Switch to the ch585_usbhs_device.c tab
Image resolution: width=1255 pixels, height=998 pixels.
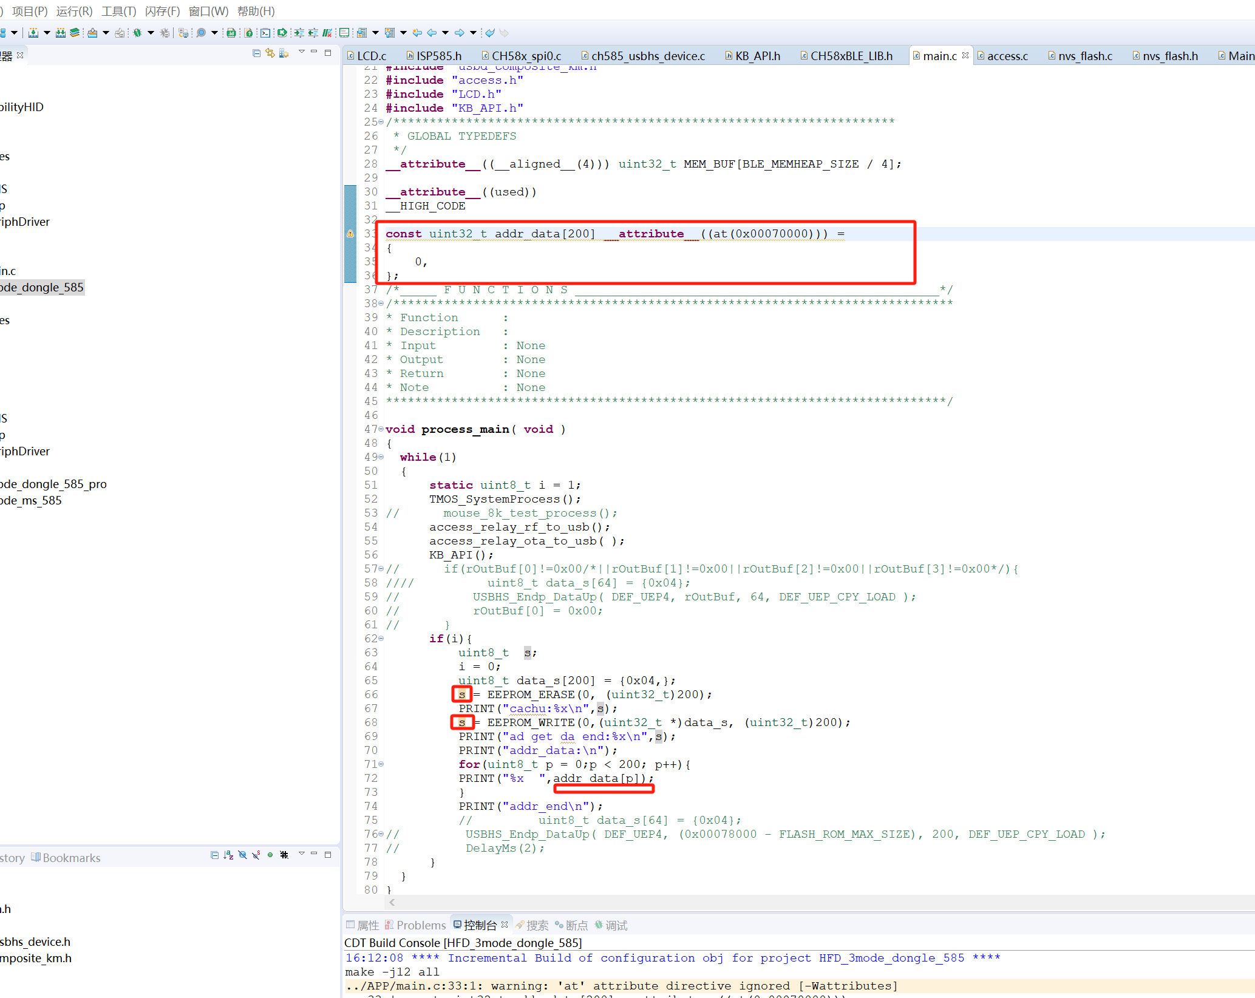tap(643, 56)
